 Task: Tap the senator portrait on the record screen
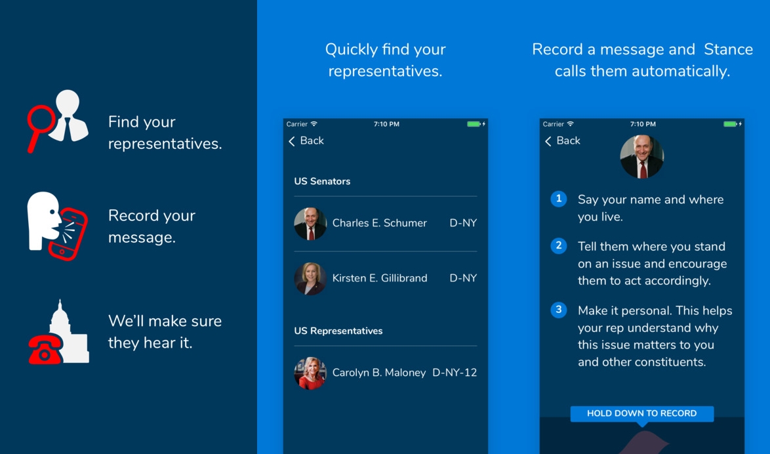coord(641,157)
